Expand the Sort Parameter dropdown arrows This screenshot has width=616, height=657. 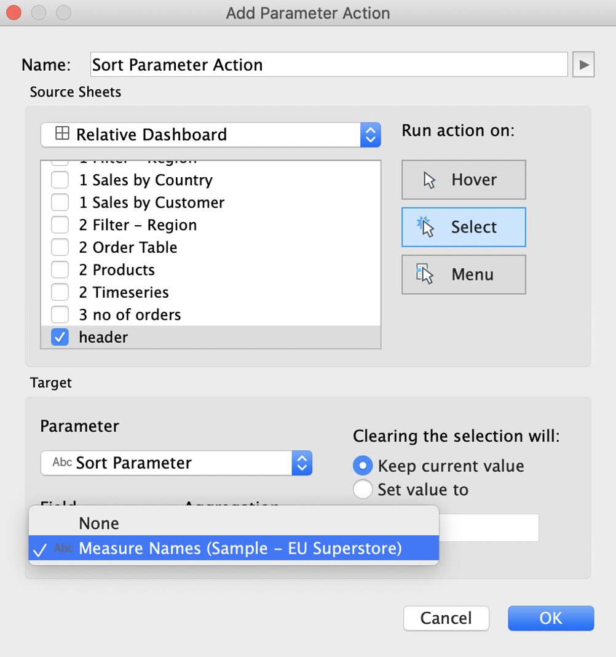pos(302,463)
